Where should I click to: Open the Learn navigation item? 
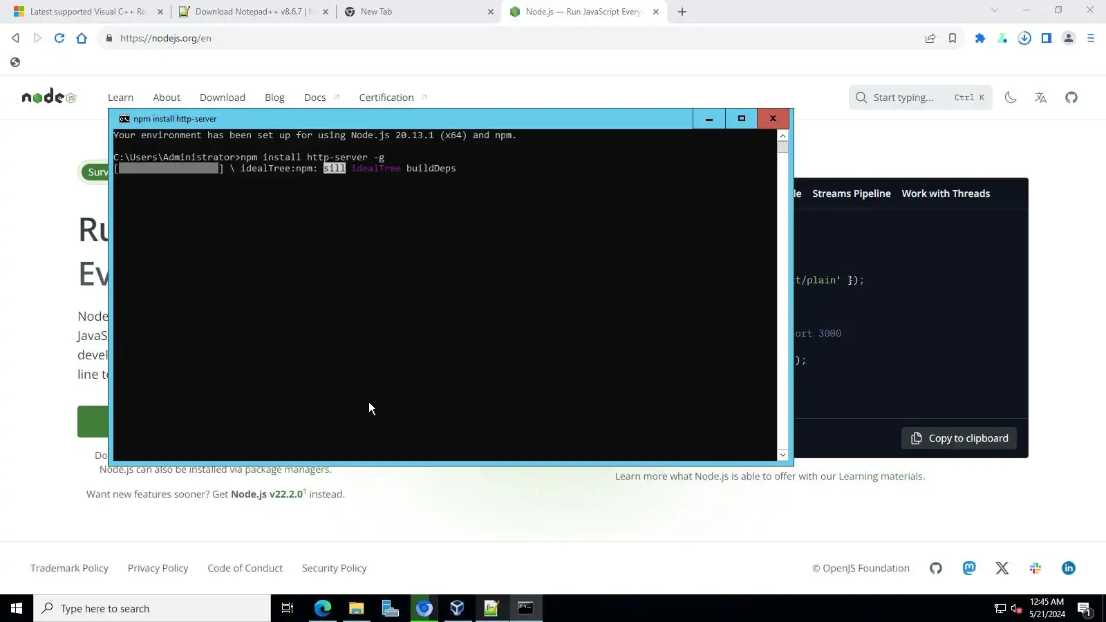click(120, 97)
